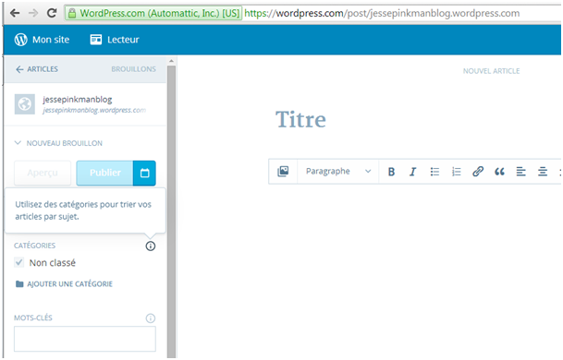Click the WordPress logo icon
The height and width of the screenshot is (360, 563).
[x=21, y=40]
